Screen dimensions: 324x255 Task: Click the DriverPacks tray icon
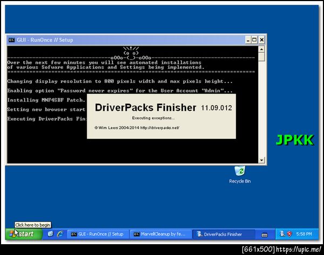pos(282,234)
